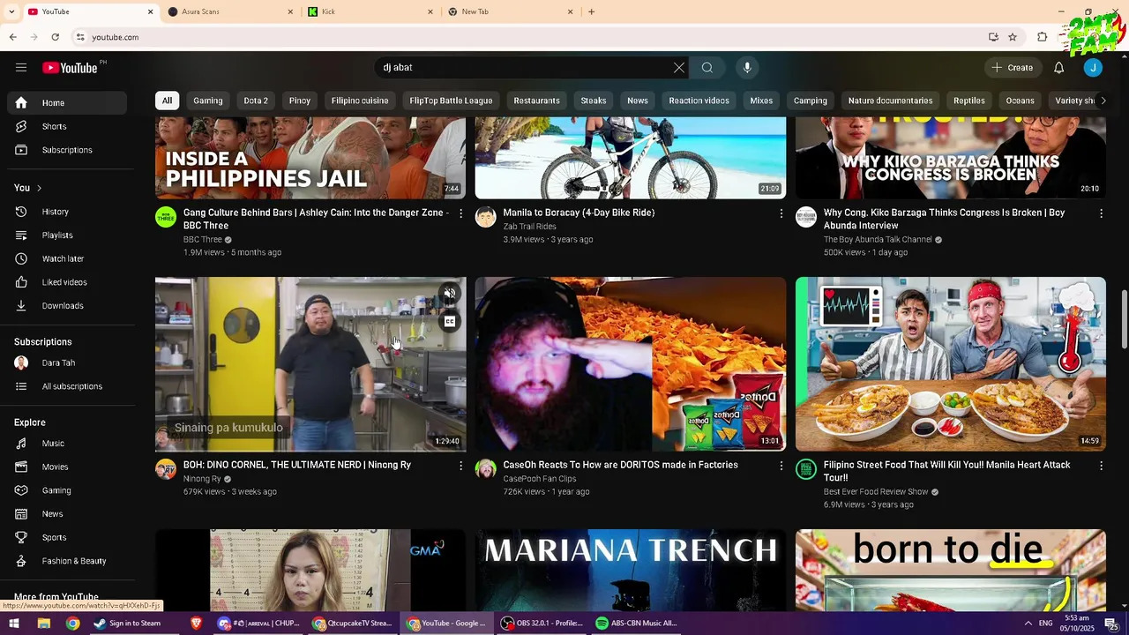Select the Dota 2 category chip
This screenshot has width=1129, height=635.
coord(256,101)
